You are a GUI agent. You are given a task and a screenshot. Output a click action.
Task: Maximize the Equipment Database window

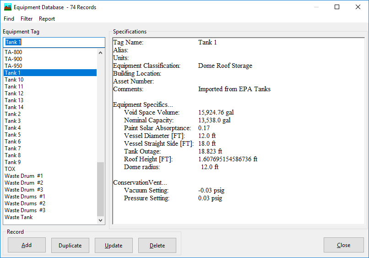point(337,7)
